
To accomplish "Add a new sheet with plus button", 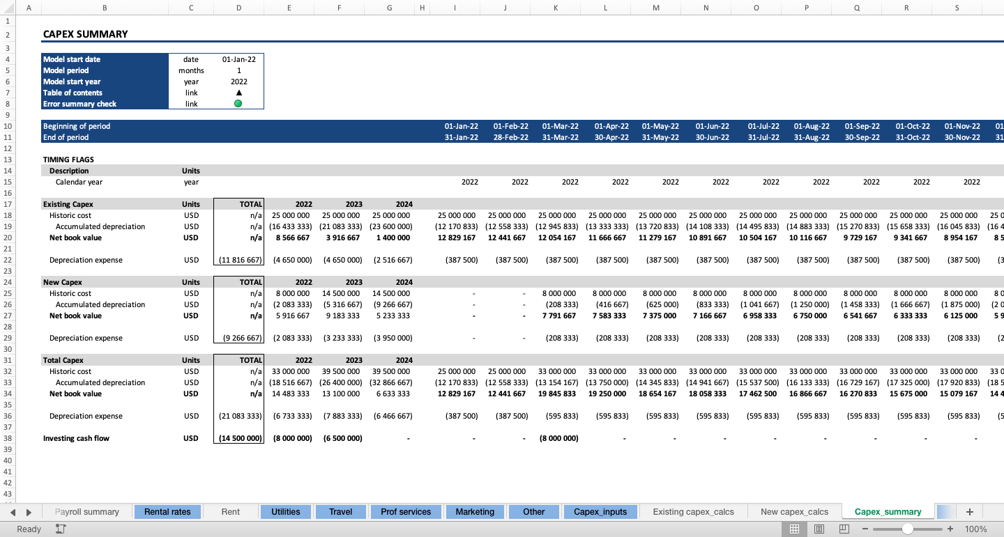I will click(969, 512).
